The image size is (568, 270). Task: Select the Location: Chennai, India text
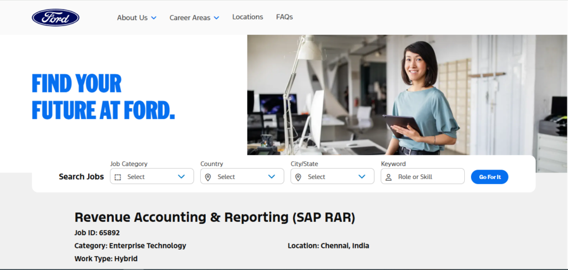coord(328,246)
